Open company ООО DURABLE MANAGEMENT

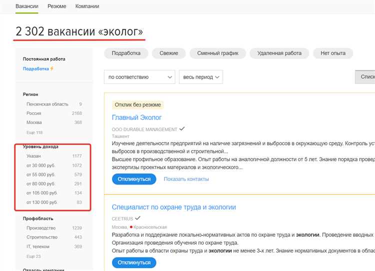tap(144, 129)
